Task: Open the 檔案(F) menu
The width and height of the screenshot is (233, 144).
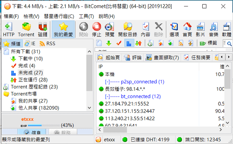Action: tap(11, 16)
